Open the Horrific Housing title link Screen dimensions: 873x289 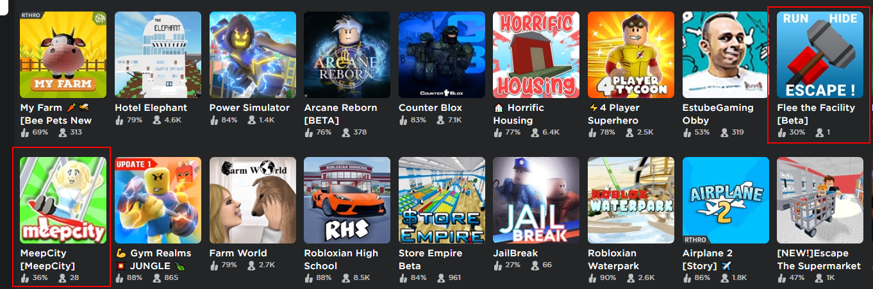(522, 114)
